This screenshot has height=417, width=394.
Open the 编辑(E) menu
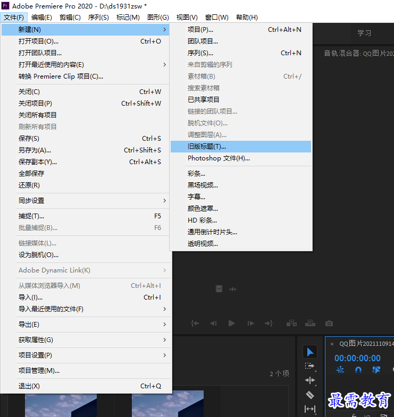(x=41, y=18)
